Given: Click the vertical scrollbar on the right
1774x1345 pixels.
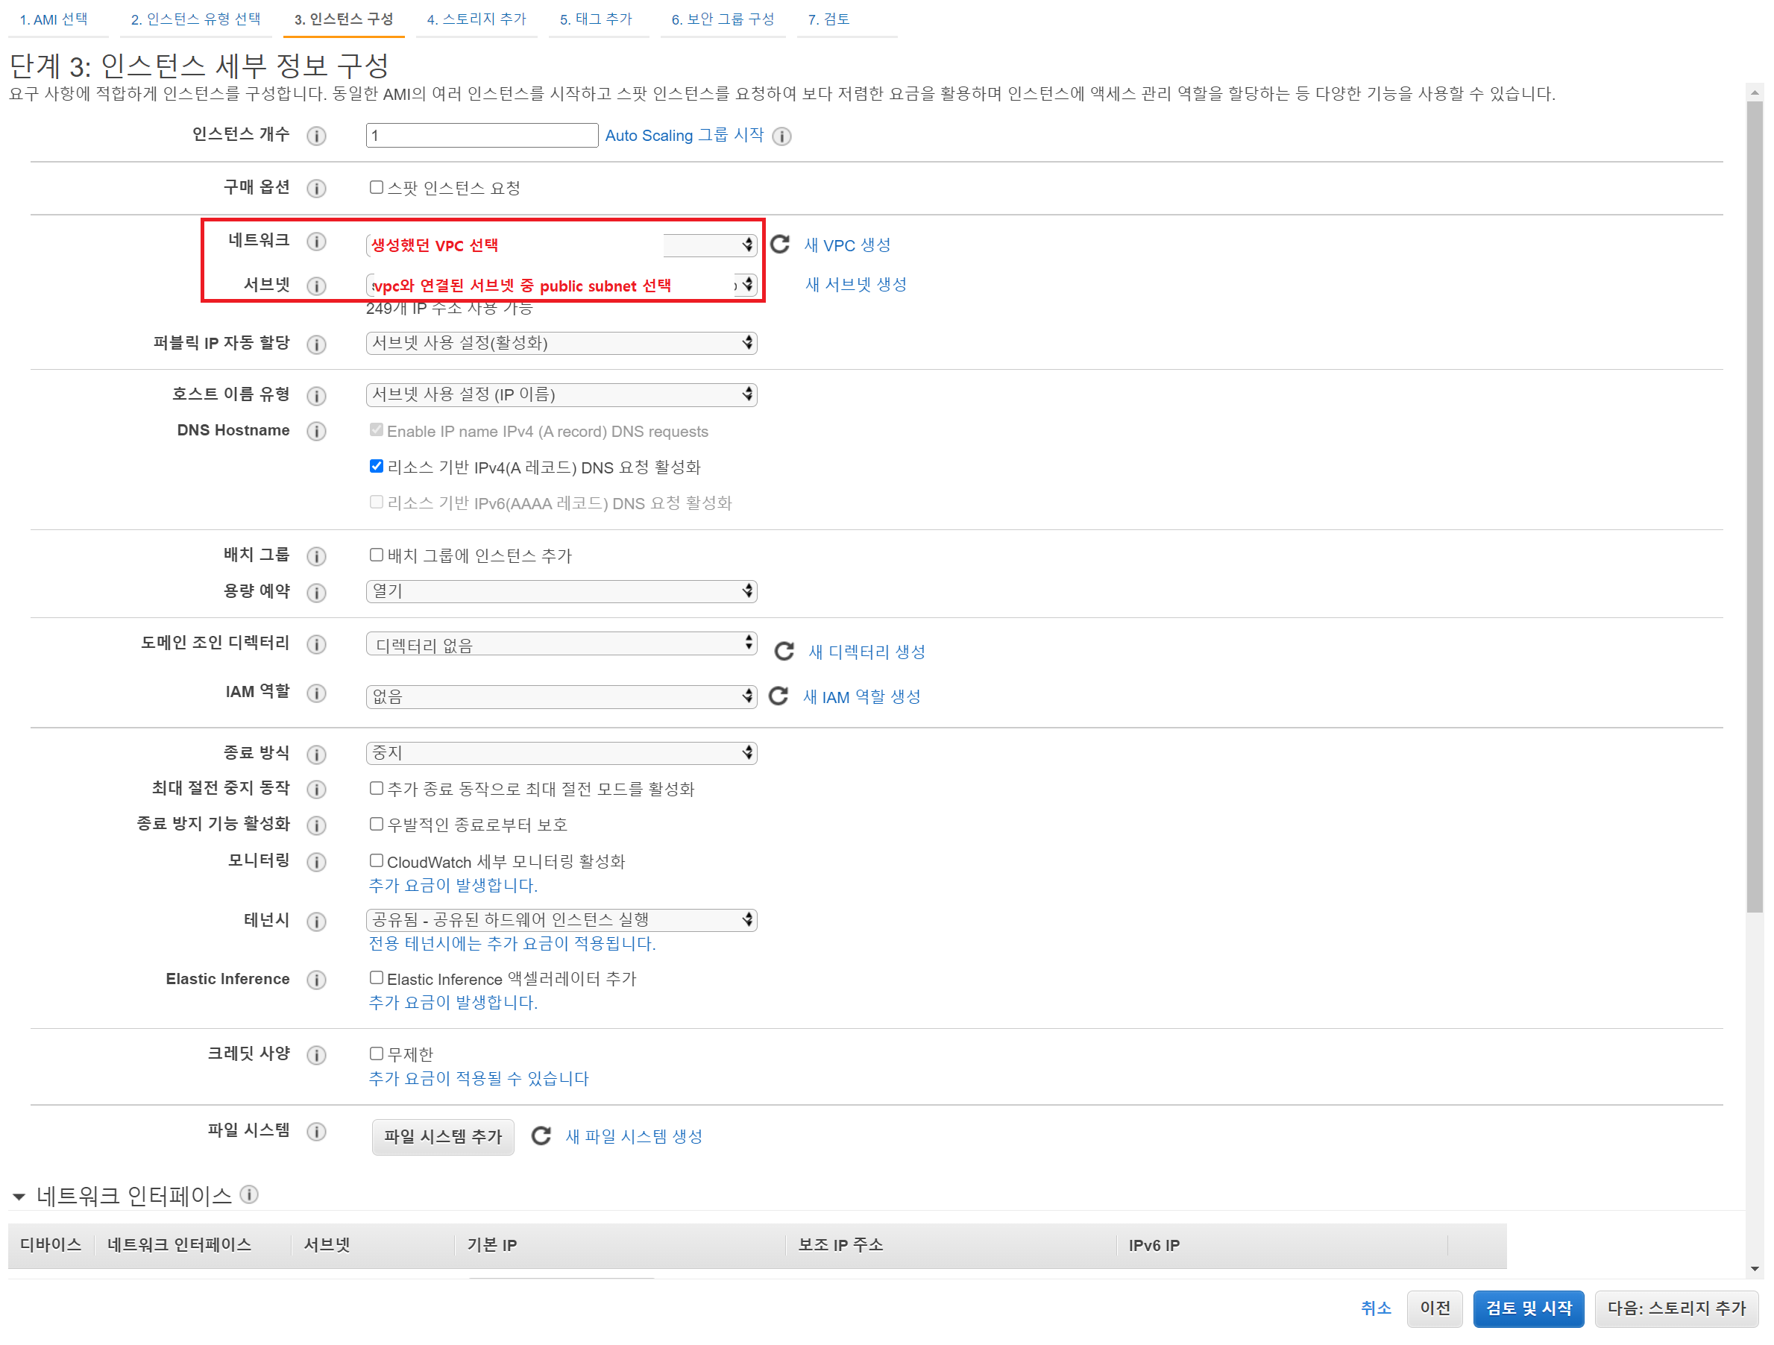Looking at the screenshot, I should (x=1754, y=505).
